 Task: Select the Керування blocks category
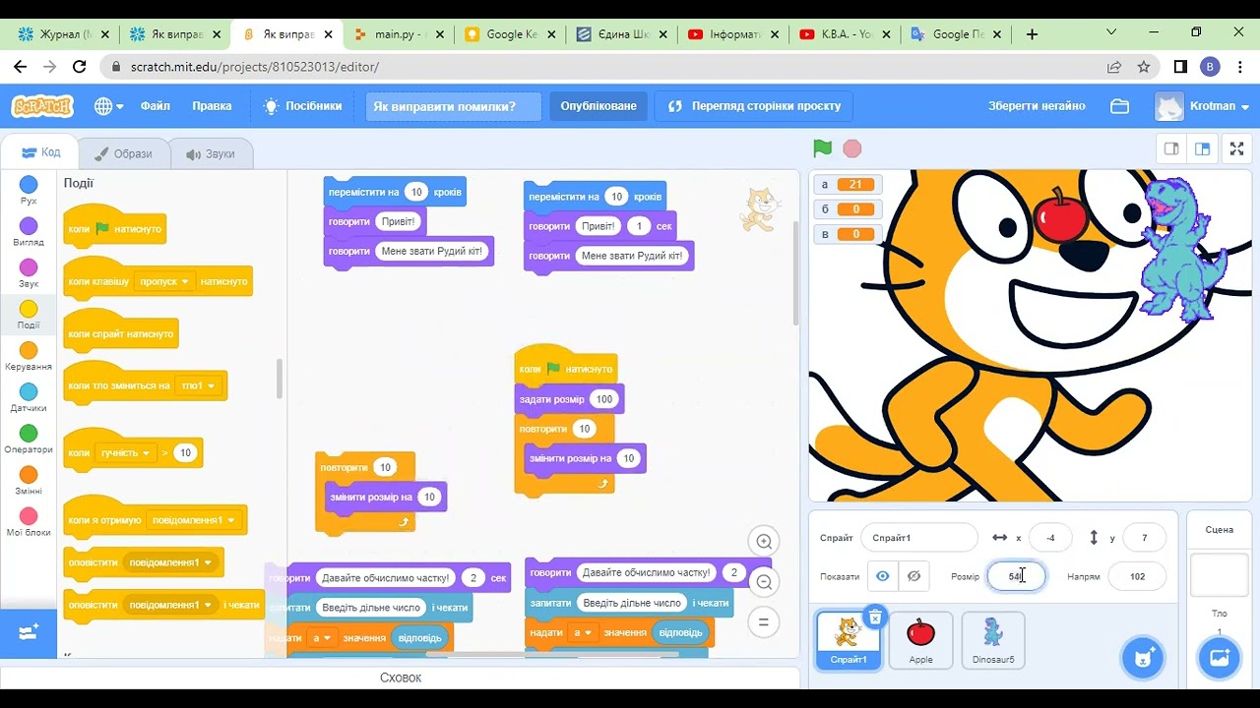29,356
